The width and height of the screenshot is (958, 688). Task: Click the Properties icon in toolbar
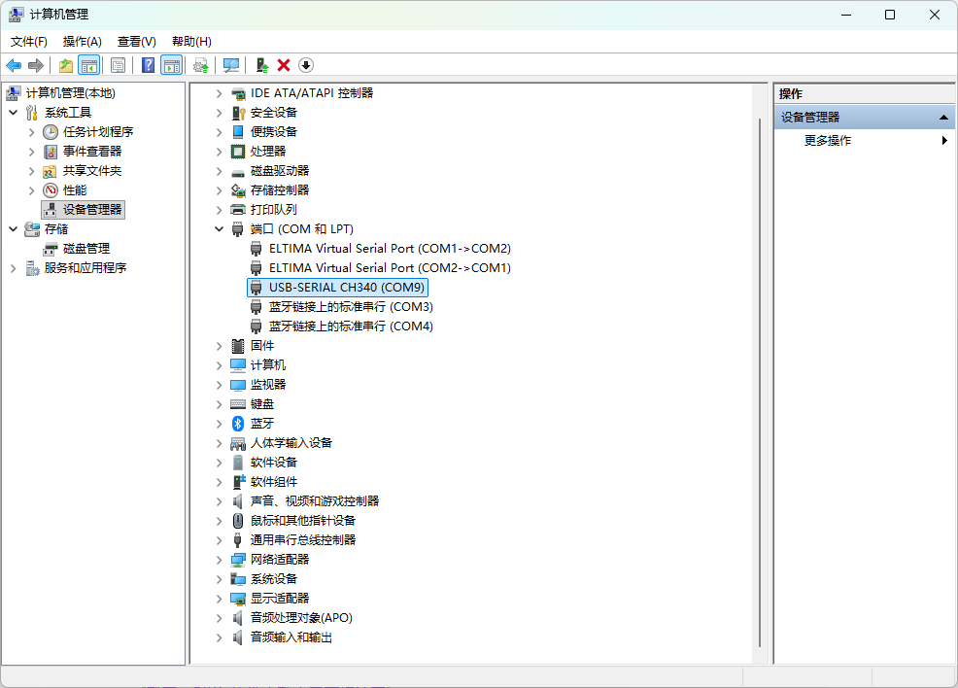point(118,65)
